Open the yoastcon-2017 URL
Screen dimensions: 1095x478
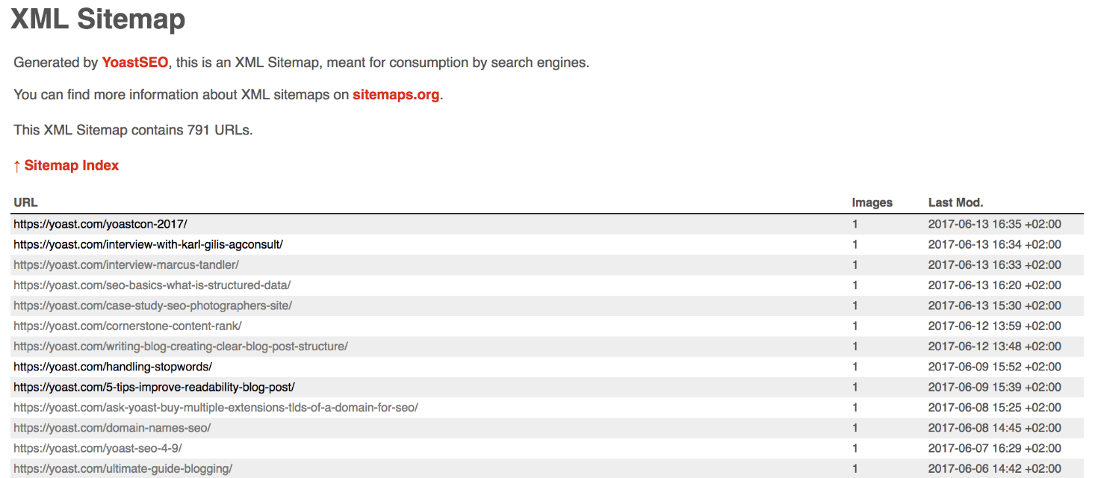pyautogui.click(x=100, y=224)
